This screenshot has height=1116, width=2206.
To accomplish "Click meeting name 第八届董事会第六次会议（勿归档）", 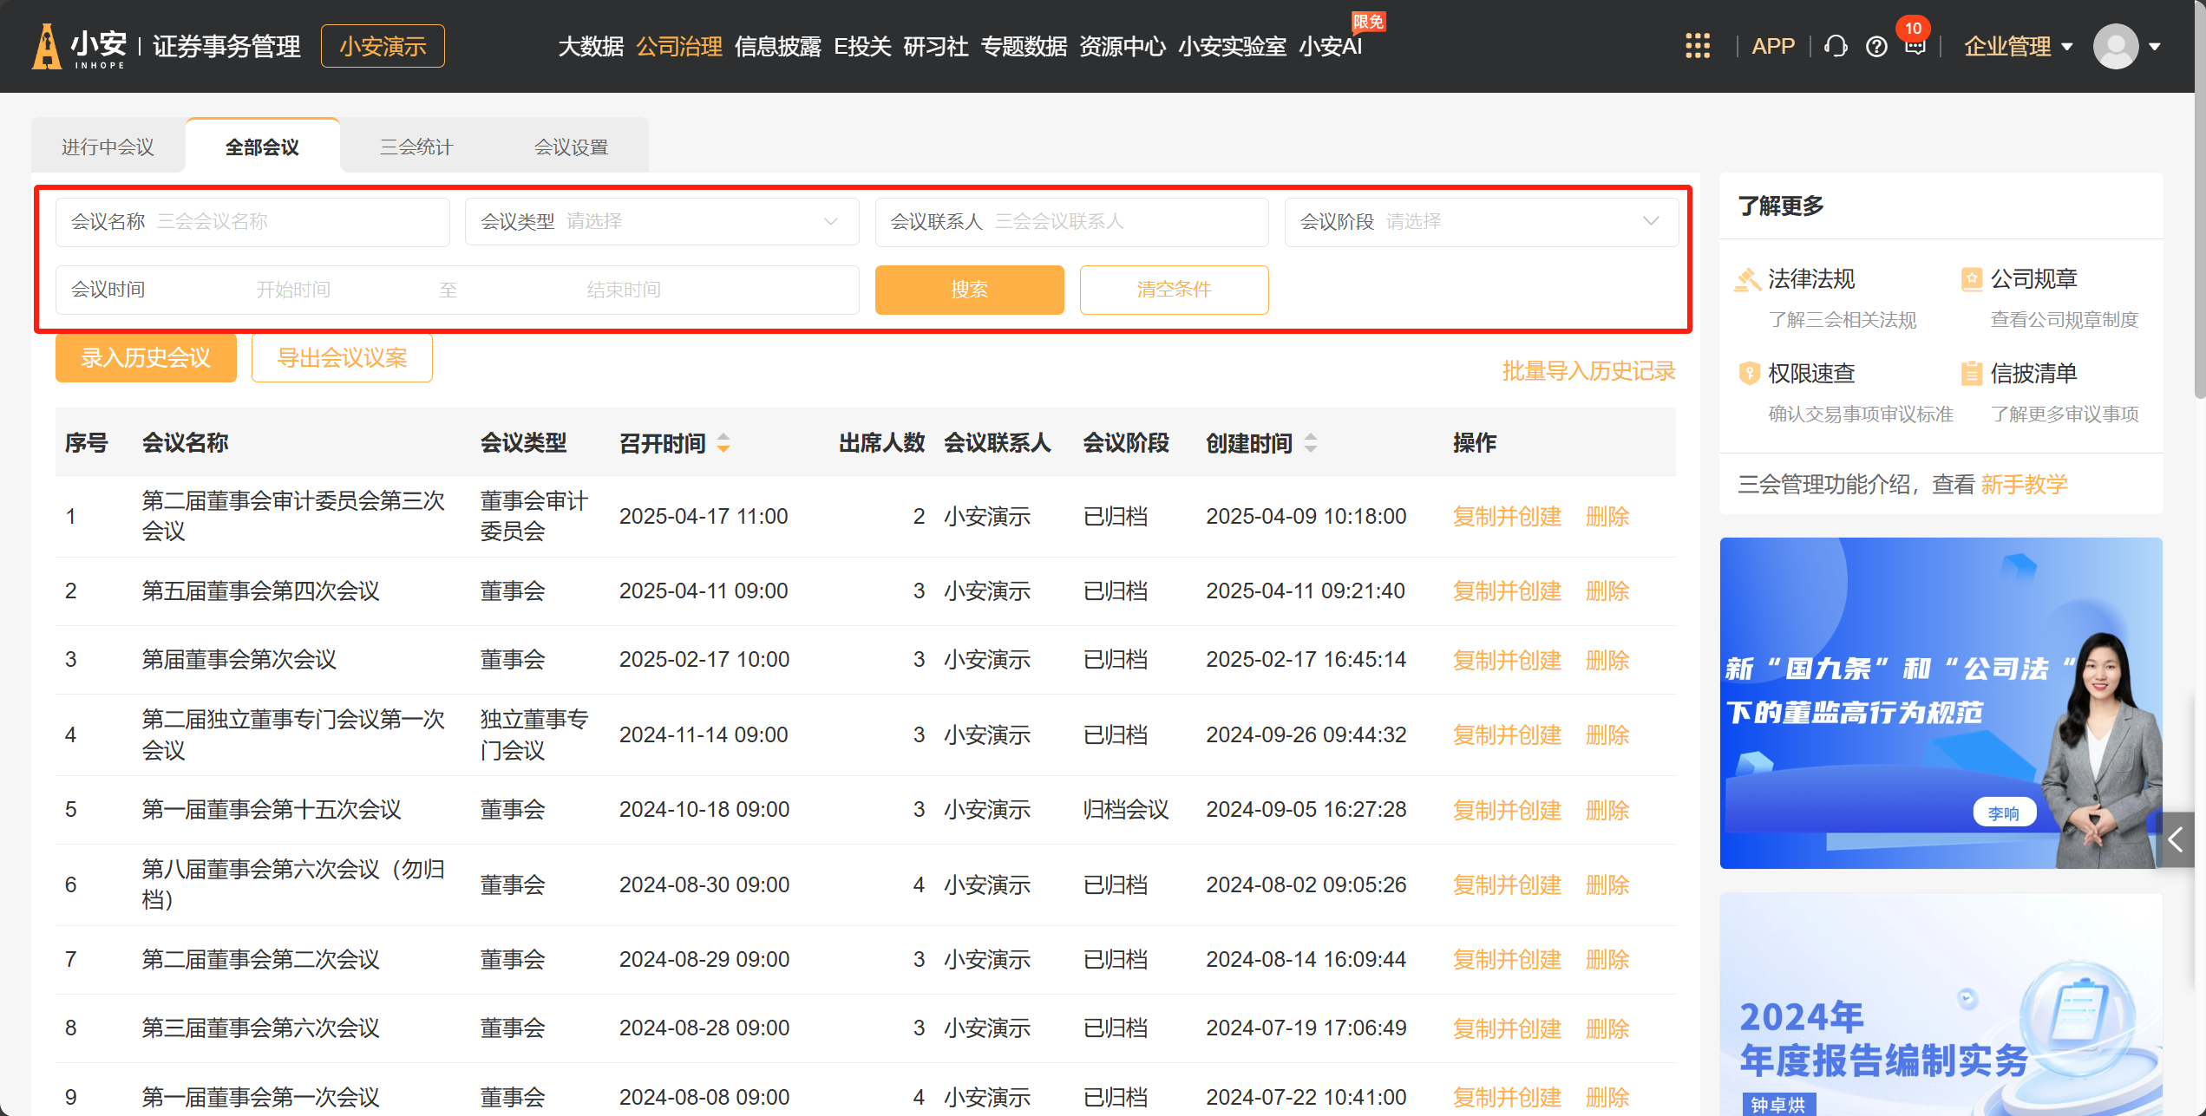I will pyautogui.click(x=294, y=884).
